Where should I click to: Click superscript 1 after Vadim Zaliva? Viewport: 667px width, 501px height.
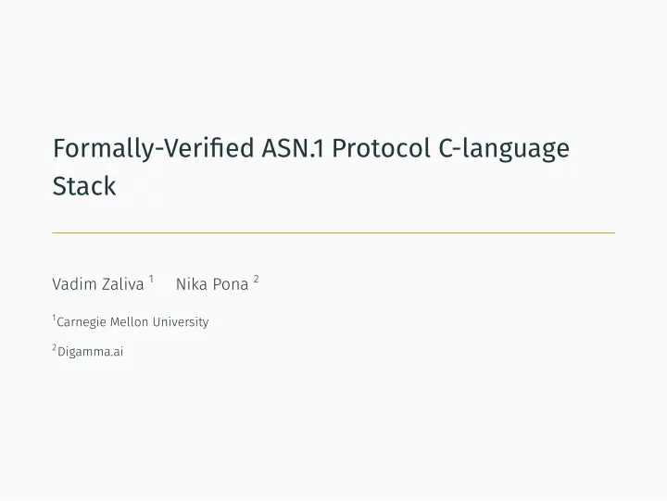point(151,279)
